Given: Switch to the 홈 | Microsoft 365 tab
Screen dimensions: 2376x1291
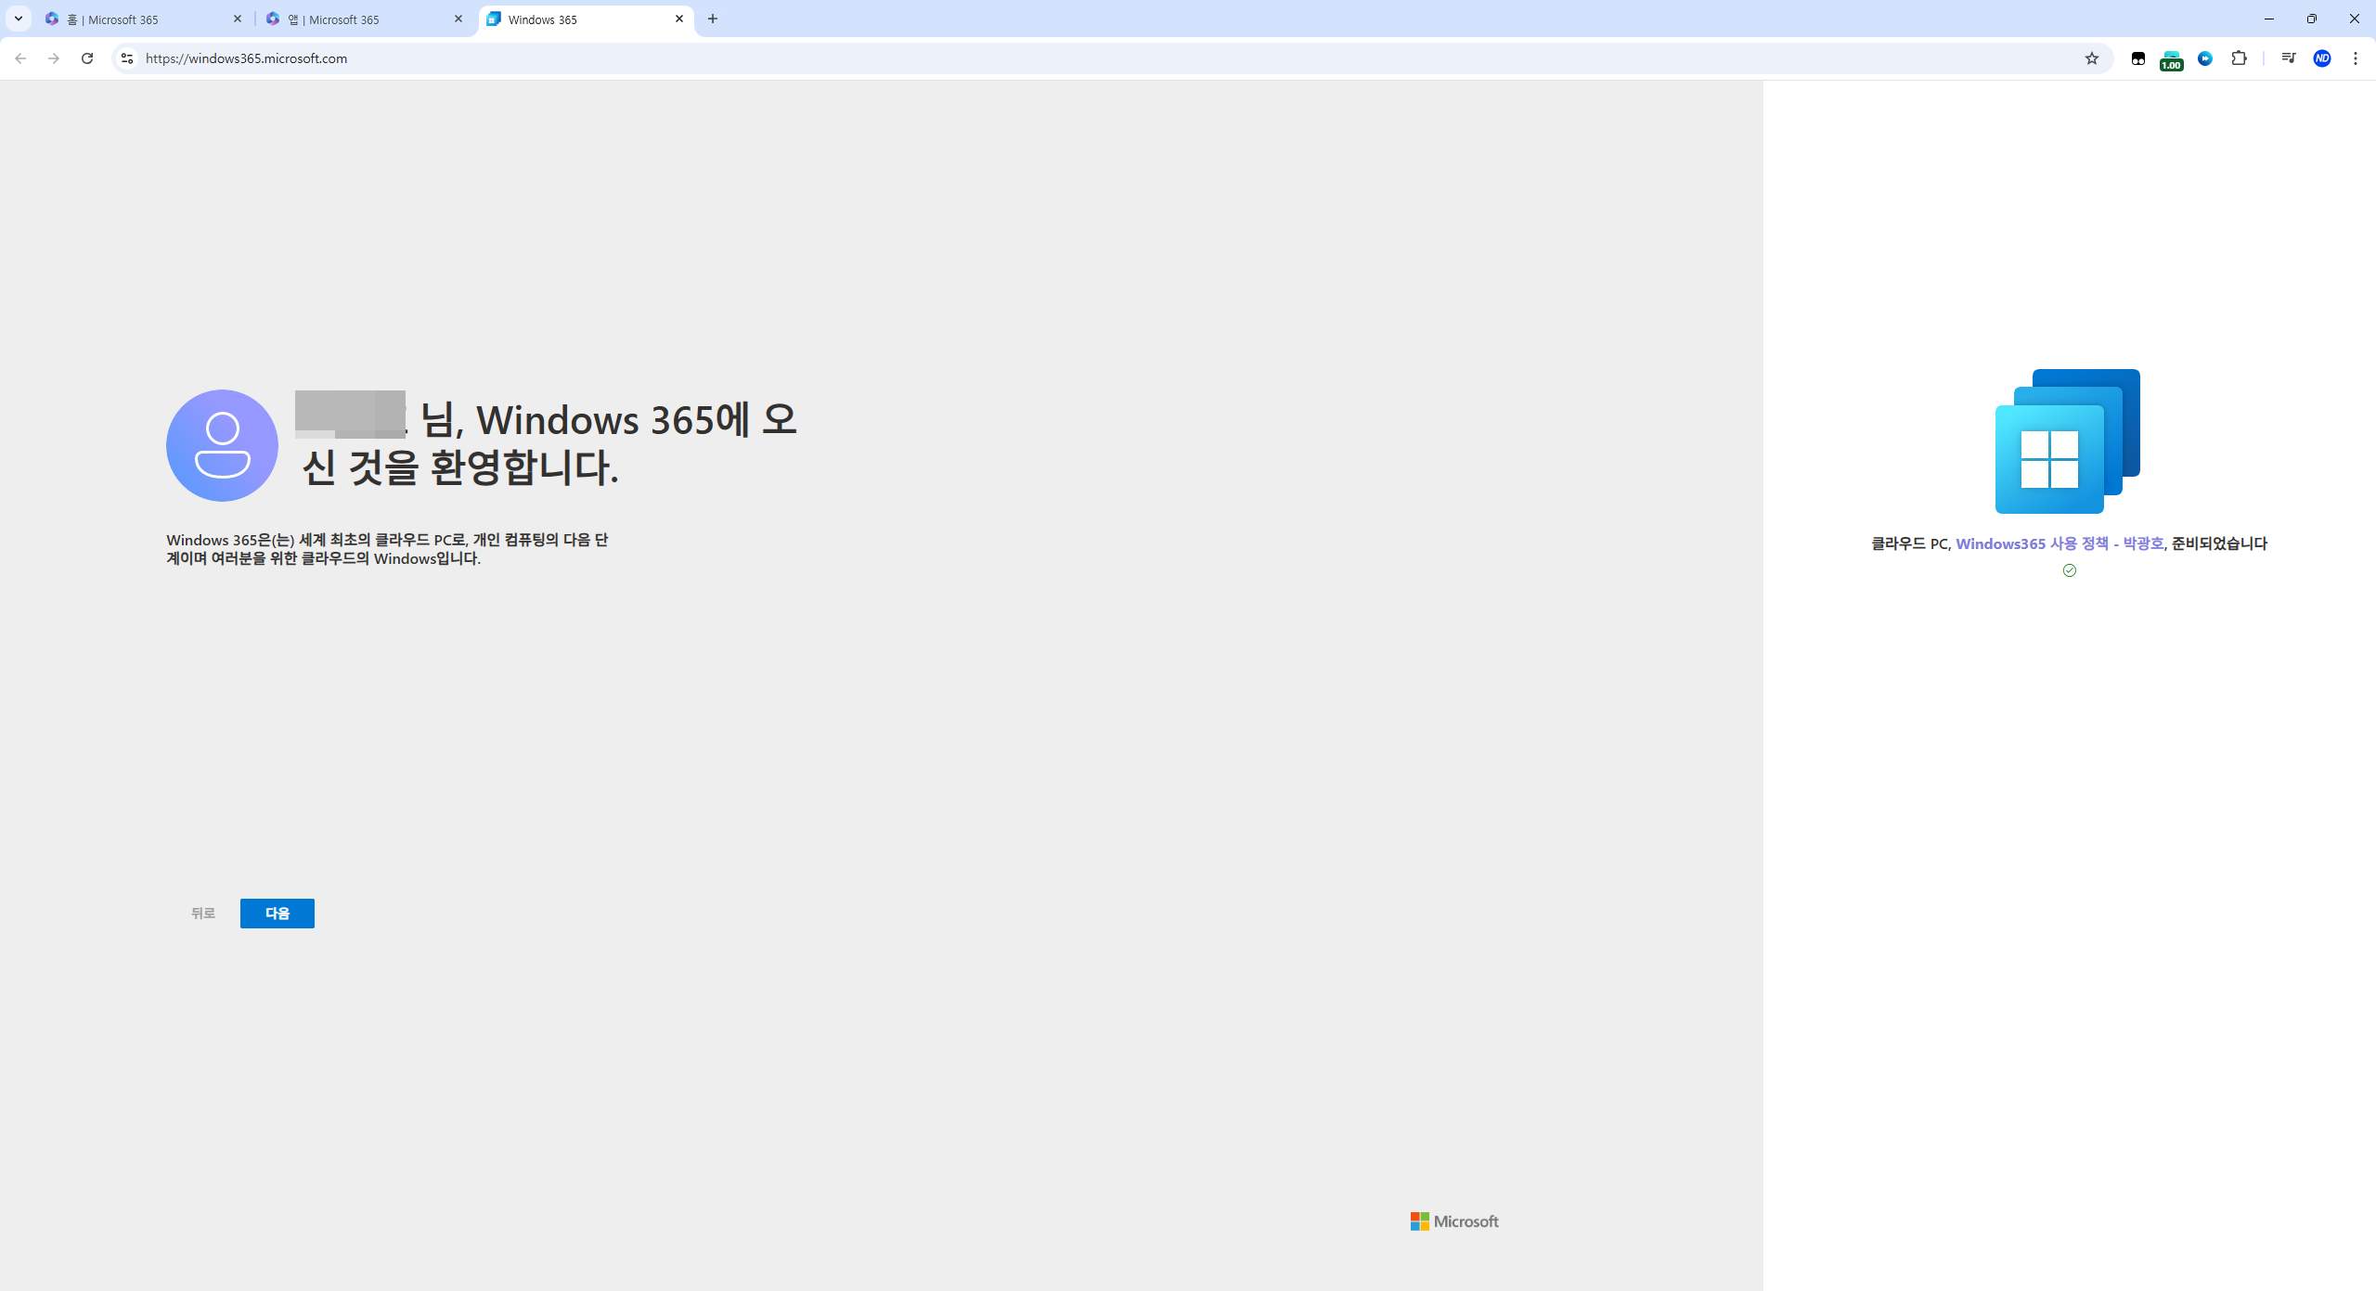Looking at the screenshot, I should (x=139, y=19).
